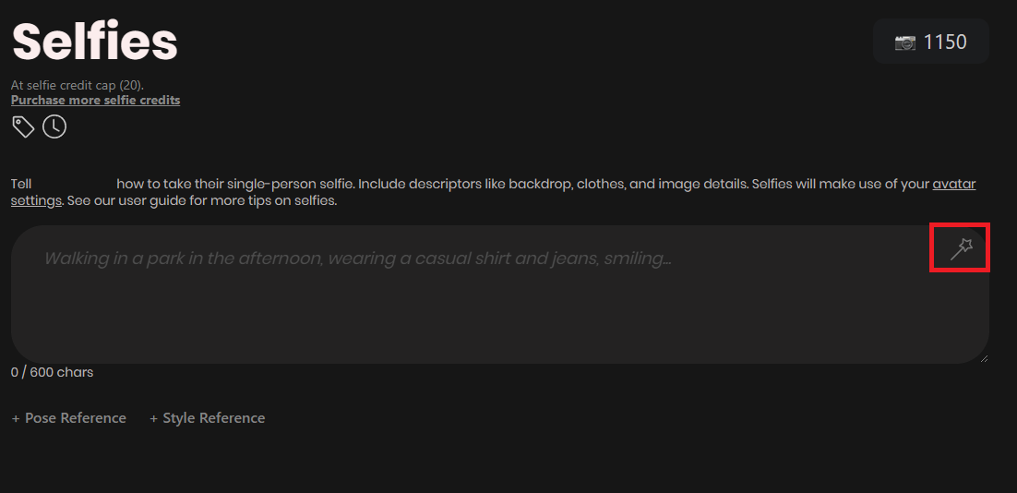Click the plus sign beside Pose Reference

tap(16, 418)
